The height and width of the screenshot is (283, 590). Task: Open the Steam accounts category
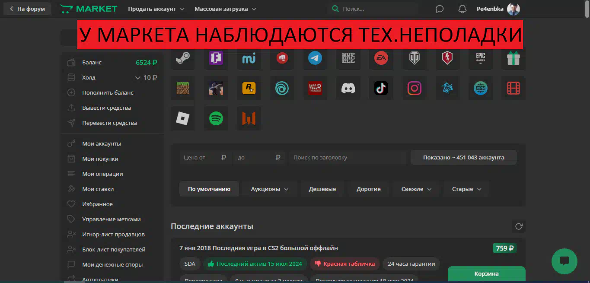pos(183,58)
